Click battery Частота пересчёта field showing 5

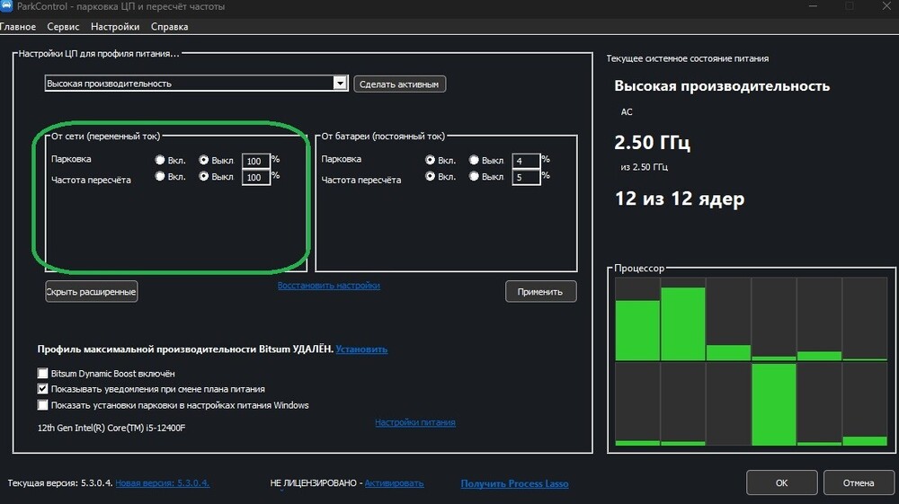pyautogui.click(x=526, y=177)
